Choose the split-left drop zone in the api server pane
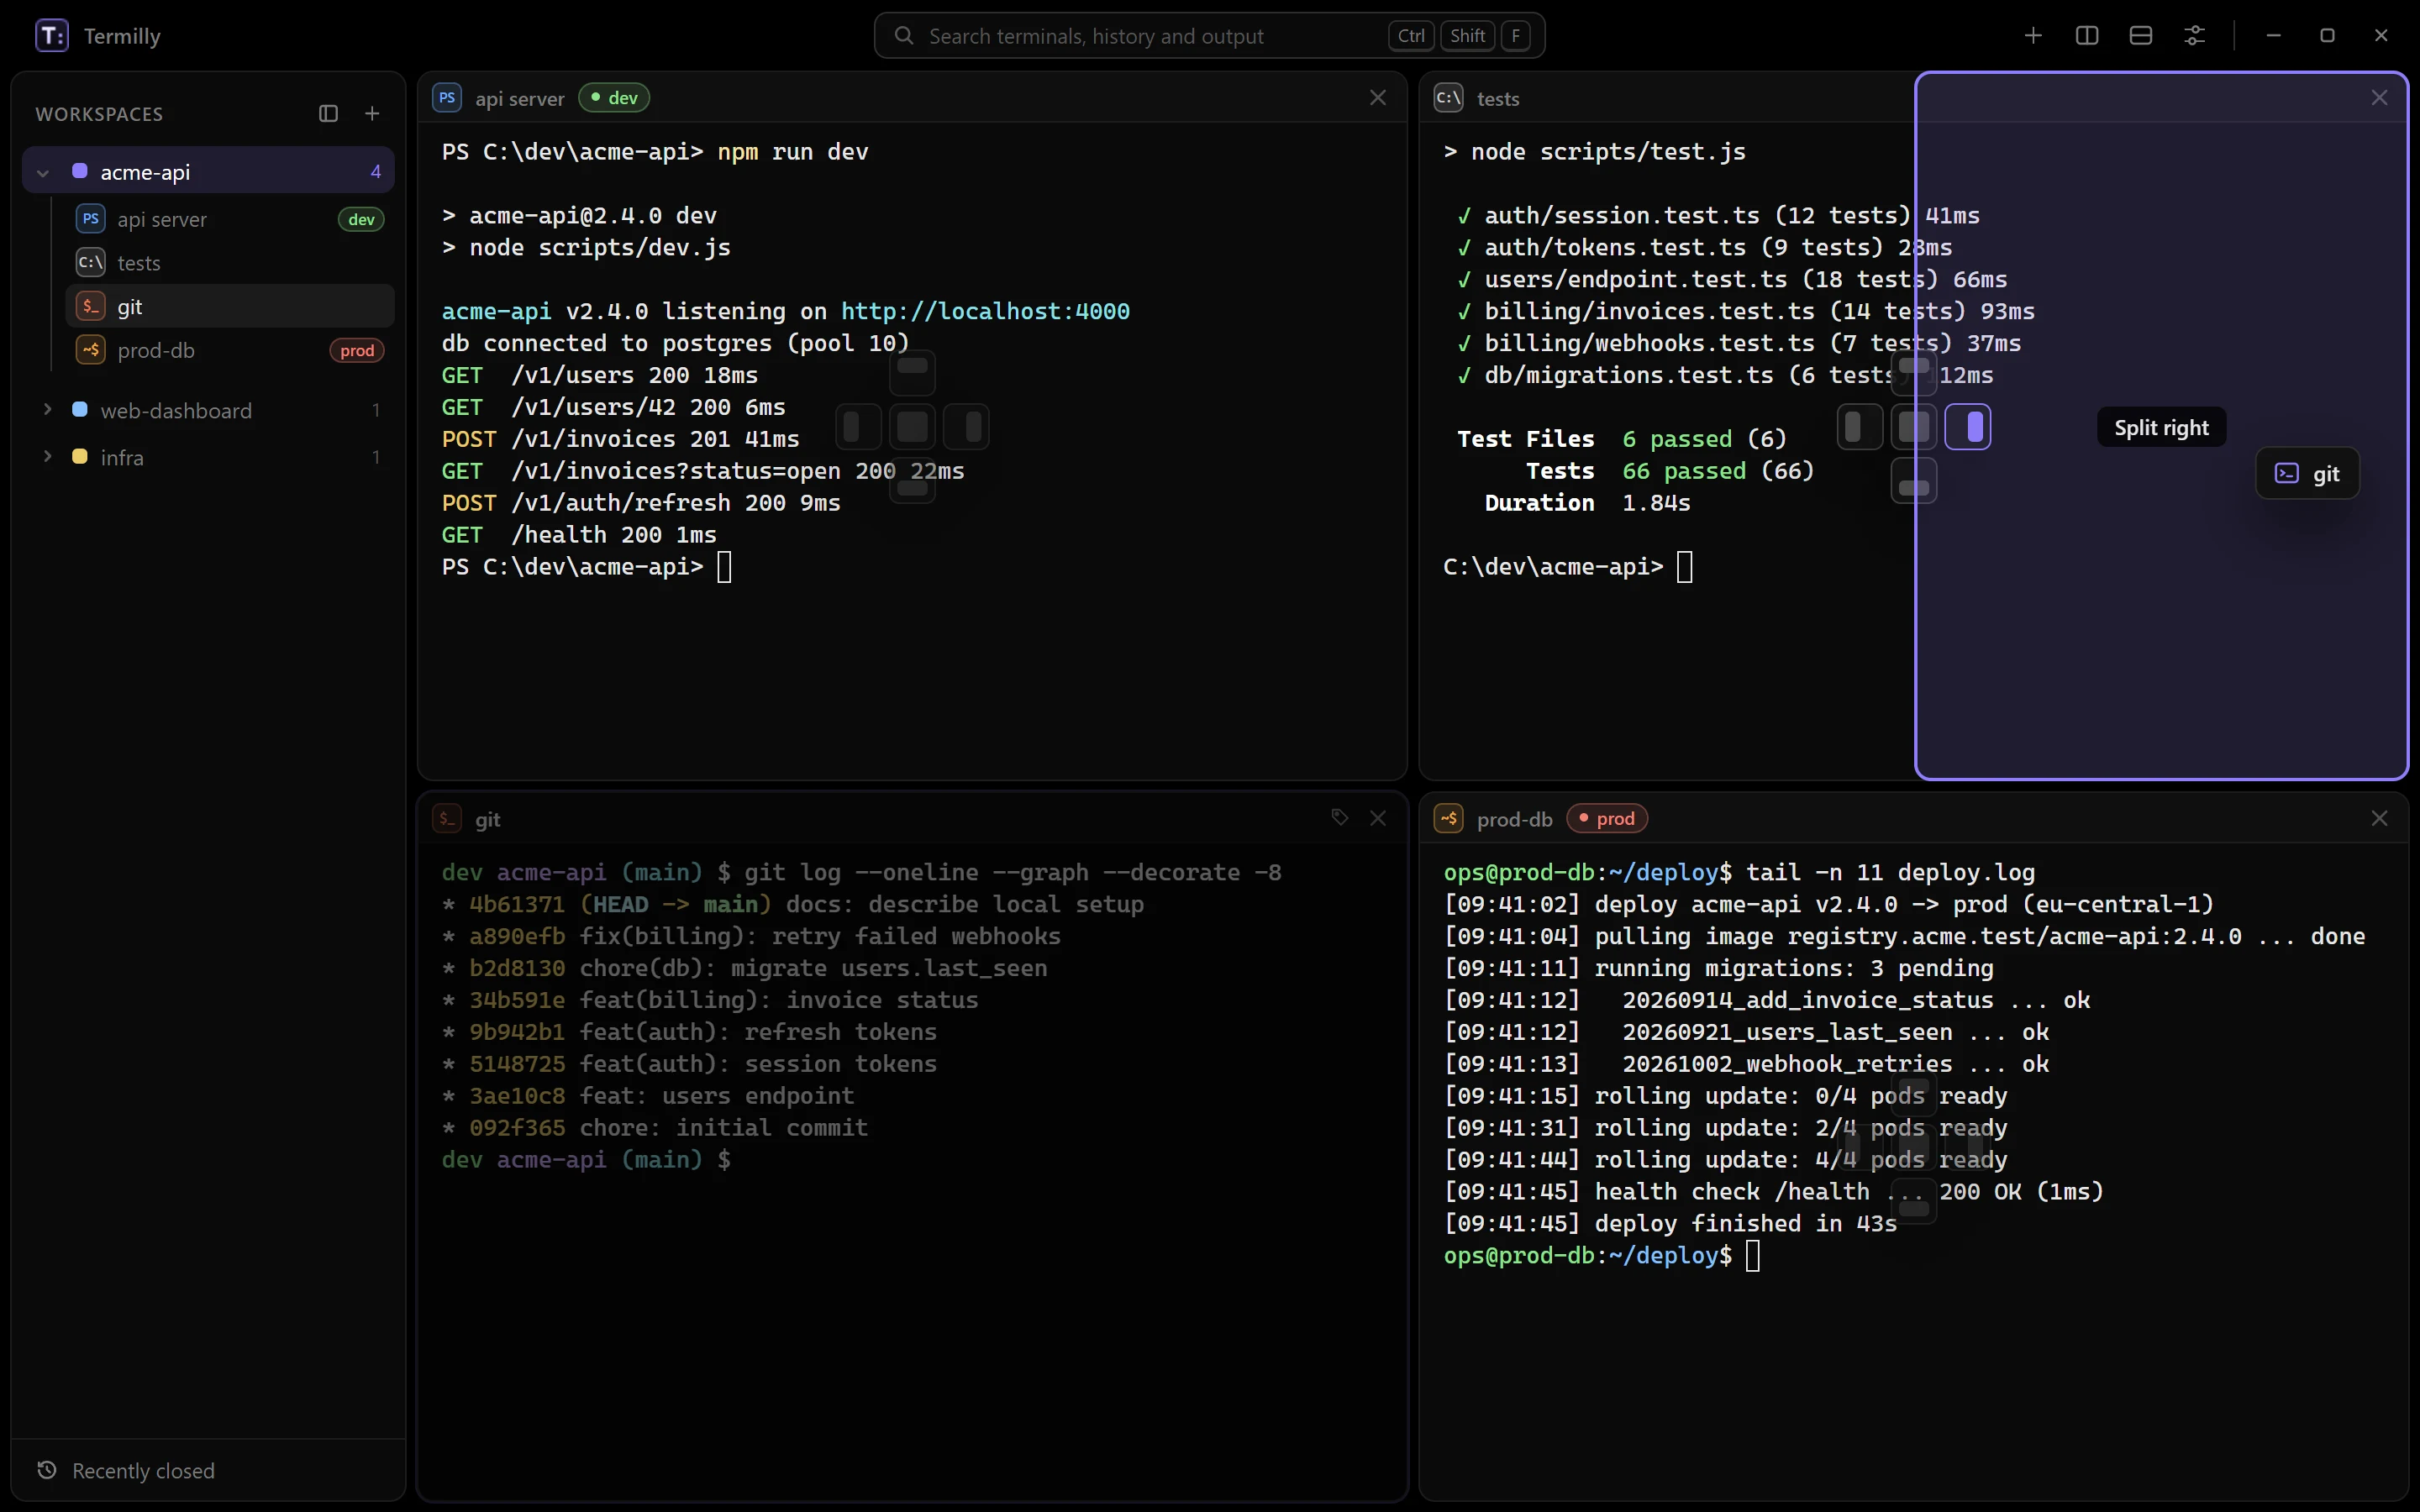2420x1512 pixels. point(858,427)
